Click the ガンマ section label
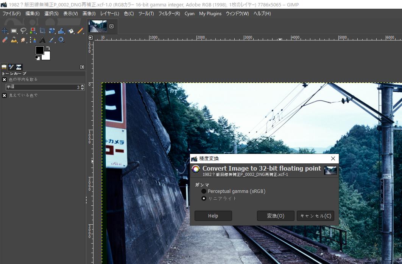Image resolution: width=402 pixels, height=264 pixels. tap(202, 185)
